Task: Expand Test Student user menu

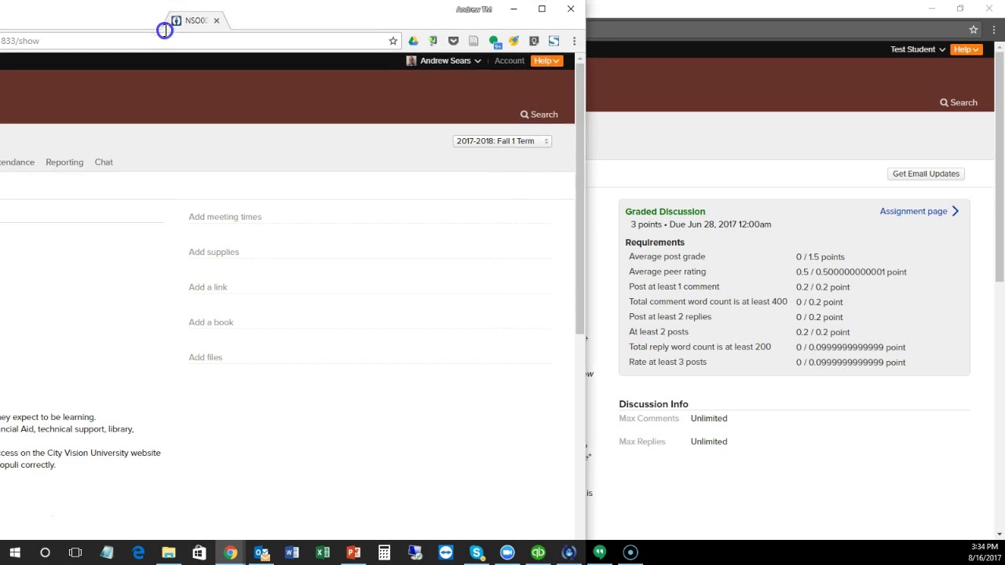Action: click(x=918, y=49)
